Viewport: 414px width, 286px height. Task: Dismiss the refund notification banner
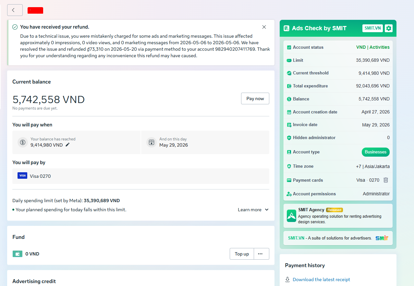[264, 27]
